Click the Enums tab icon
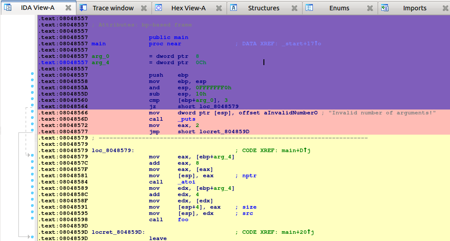450x241 pixels. [309, 8]
